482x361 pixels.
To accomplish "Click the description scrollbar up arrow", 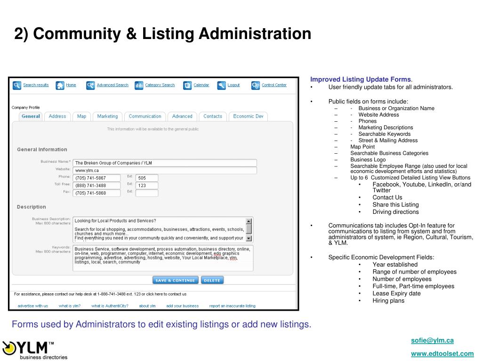I will pyautogui.click(x=249, y=221).
